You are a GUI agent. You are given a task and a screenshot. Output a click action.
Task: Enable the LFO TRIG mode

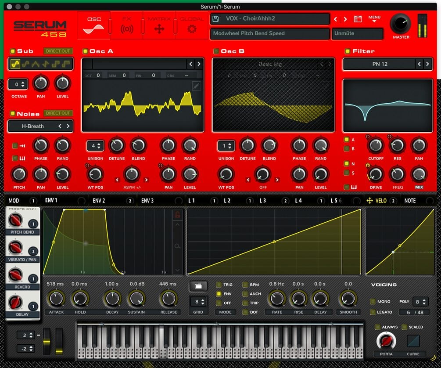click(x=219, y=285)
